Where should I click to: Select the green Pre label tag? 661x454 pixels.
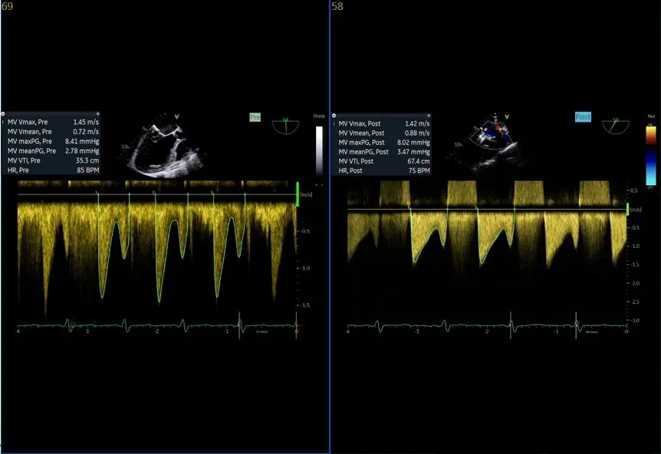pyautogui.click(x=255, y=117)
